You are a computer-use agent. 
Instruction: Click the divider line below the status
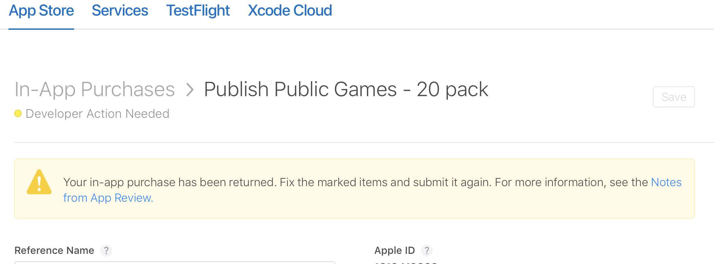(x=364, y=142)
